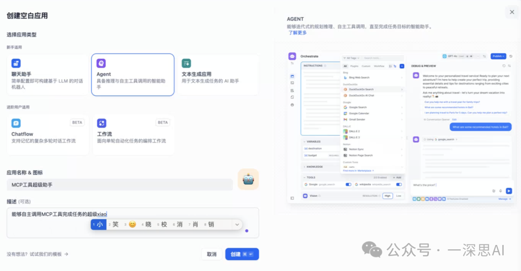521x271 pixels.
Task: Pick the smiley emoji IME candidate 3
Action: (131, 225)
